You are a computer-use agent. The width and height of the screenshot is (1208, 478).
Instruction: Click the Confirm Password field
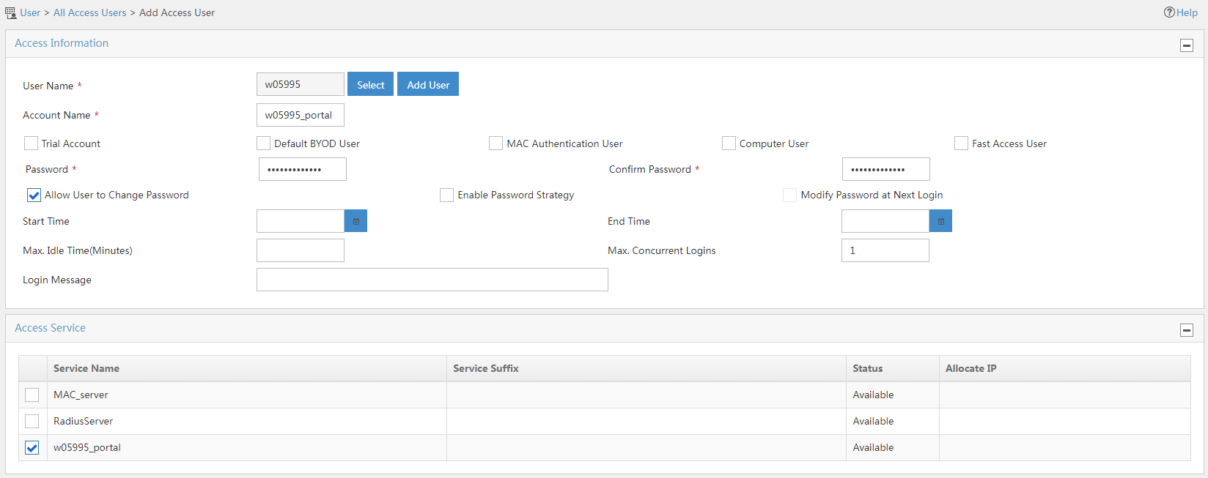point(886,169)
